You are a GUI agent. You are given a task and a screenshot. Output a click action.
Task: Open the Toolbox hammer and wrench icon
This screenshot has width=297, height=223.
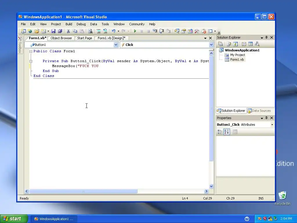197,31
